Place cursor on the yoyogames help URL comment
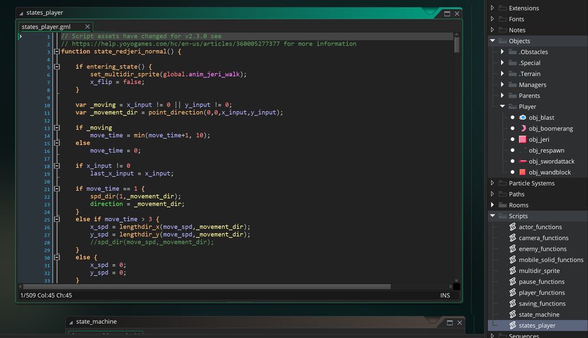Screen dimensions: 588x338 pyautogui.click(x=209, y=44)
